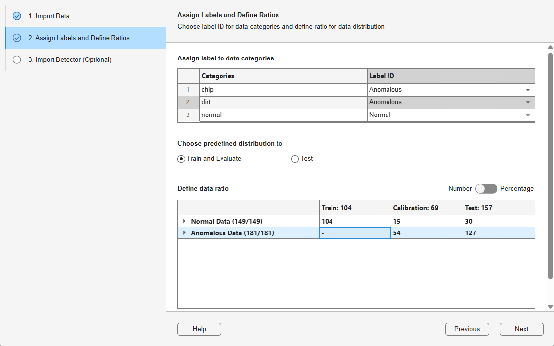
Task: Click the Label ID column header
Action: click(451, 76)
